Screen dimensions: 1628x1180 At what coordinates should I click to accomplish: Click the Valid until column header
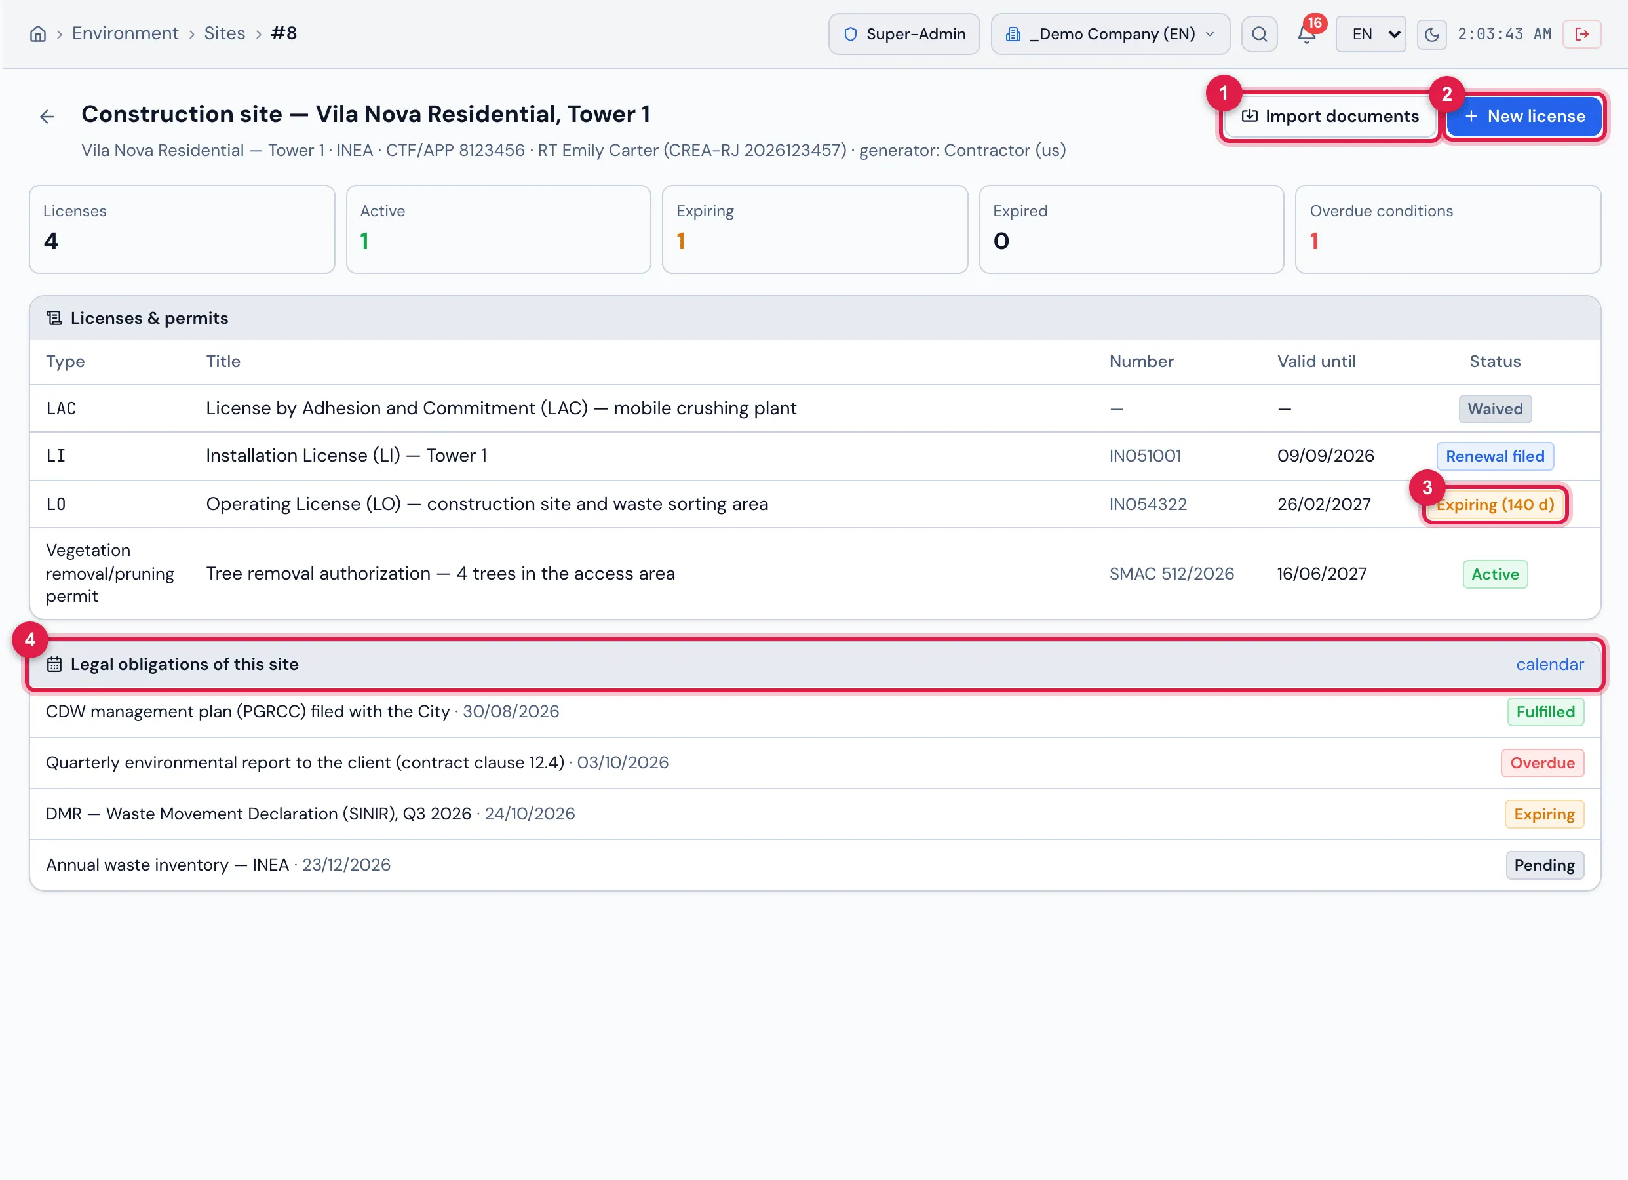[1316, 362]
